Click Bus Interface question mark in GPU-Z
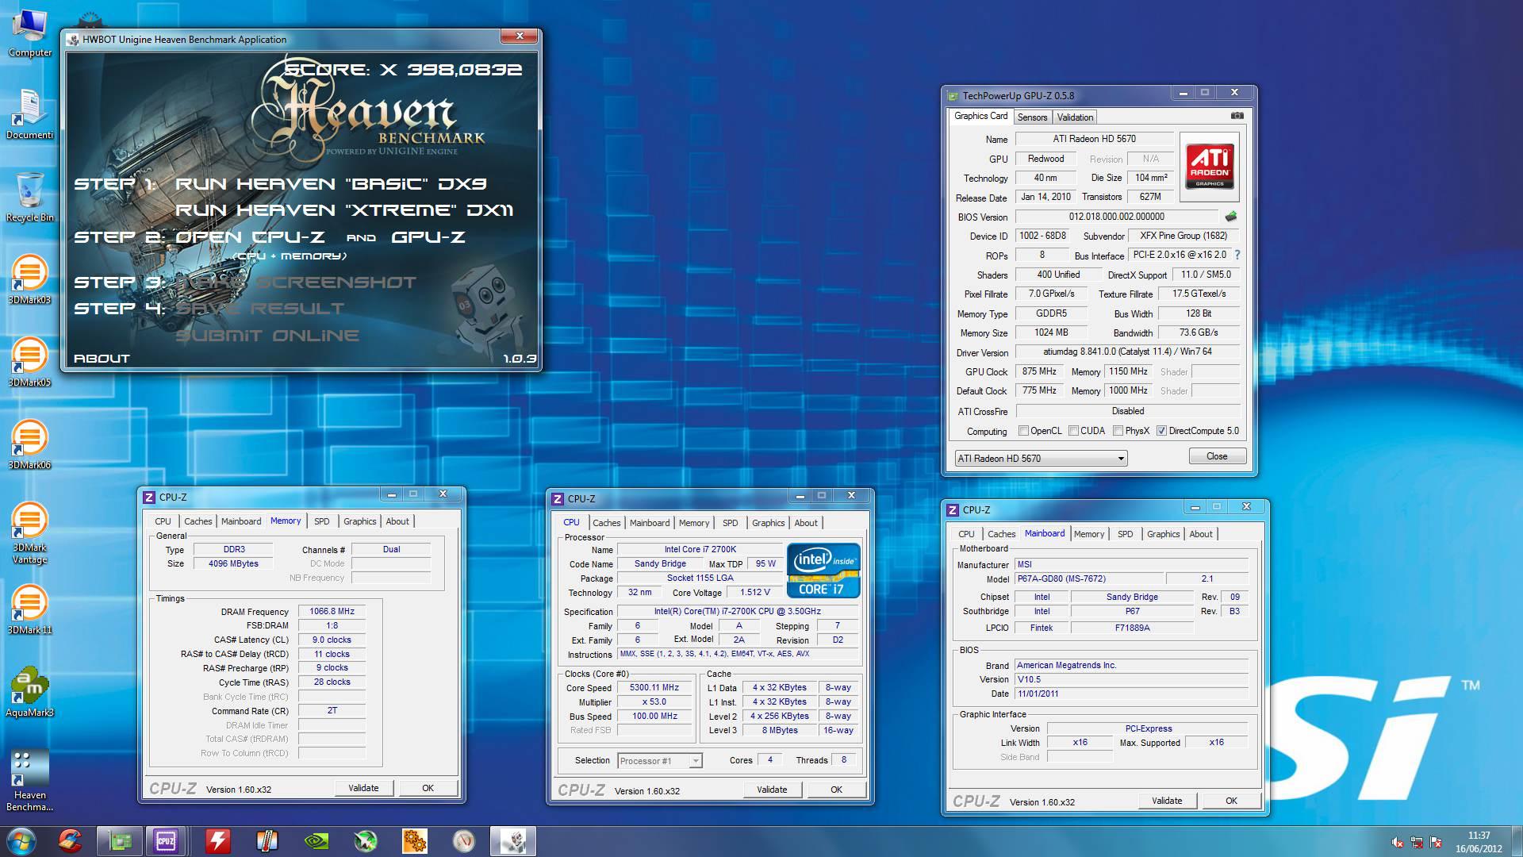 click(x=1237, y=255)
